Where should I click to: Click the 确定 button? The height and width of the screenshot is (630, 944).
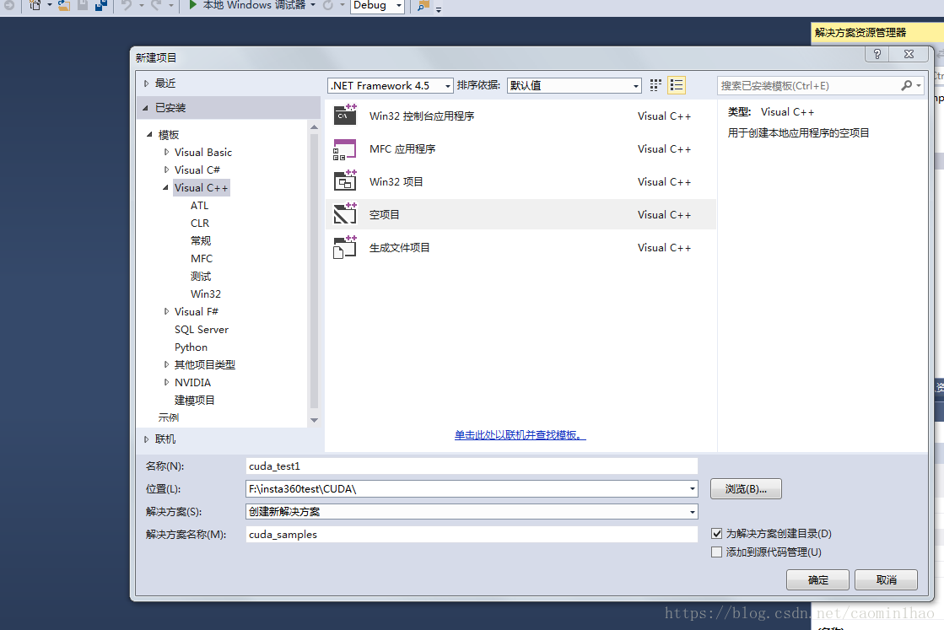(817, 580)
